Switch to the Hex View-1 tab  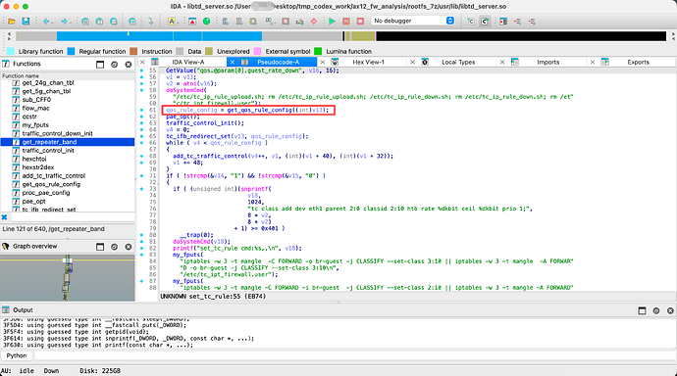(368, 62)
